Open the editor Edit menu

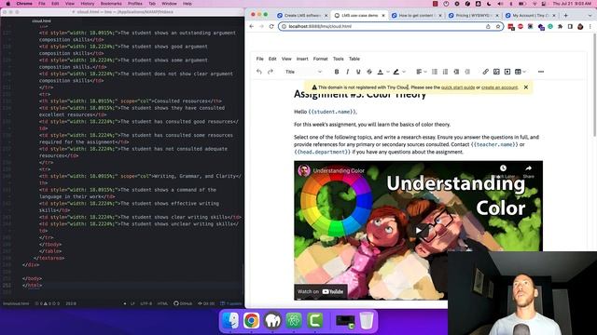pyautogui.click(x=272, y=59)
